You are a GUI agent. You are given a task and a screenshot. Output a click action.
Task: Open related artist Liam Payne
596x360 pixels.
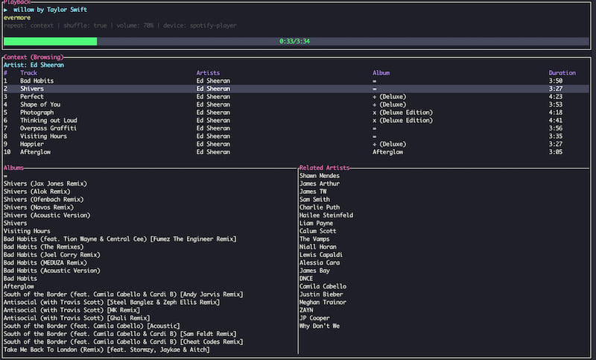point(316,223)
